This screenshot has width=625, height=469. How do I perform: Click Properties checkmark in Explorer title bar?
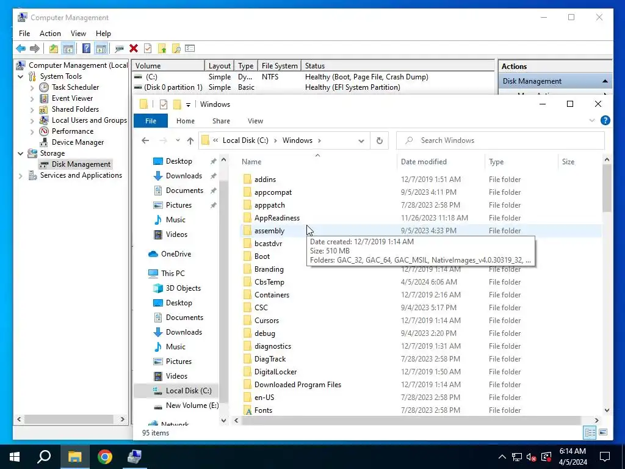point(164,104)
